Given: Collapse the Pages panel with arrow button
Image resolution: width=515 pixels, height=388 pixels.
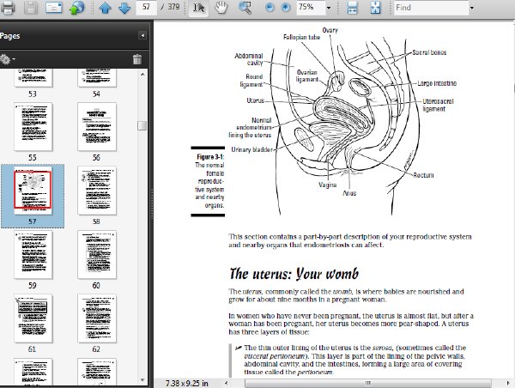Looking at the screenshot, I should 142,35.
